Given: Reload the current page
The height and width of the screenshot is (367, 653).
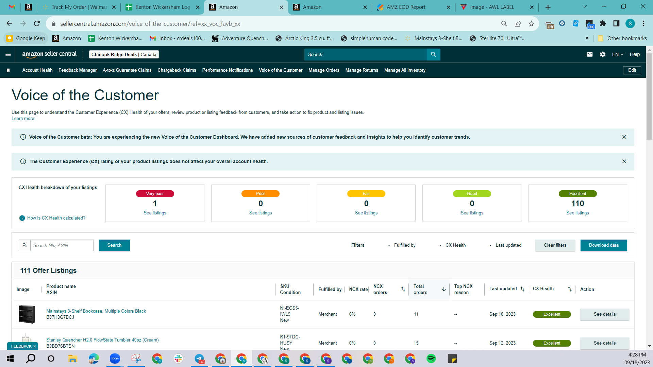Looking at the screenshot, I should (x=37, y=23).
